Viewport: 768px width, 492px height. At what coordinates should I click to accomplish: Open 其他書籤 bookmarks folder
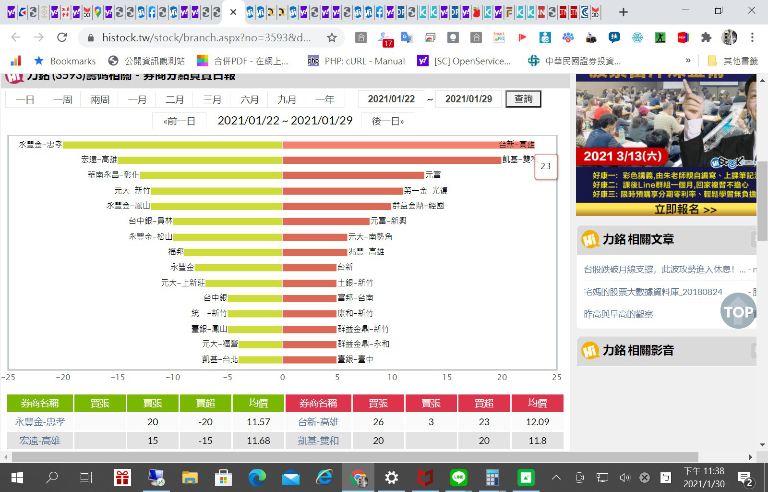click(x=733, y=61)
